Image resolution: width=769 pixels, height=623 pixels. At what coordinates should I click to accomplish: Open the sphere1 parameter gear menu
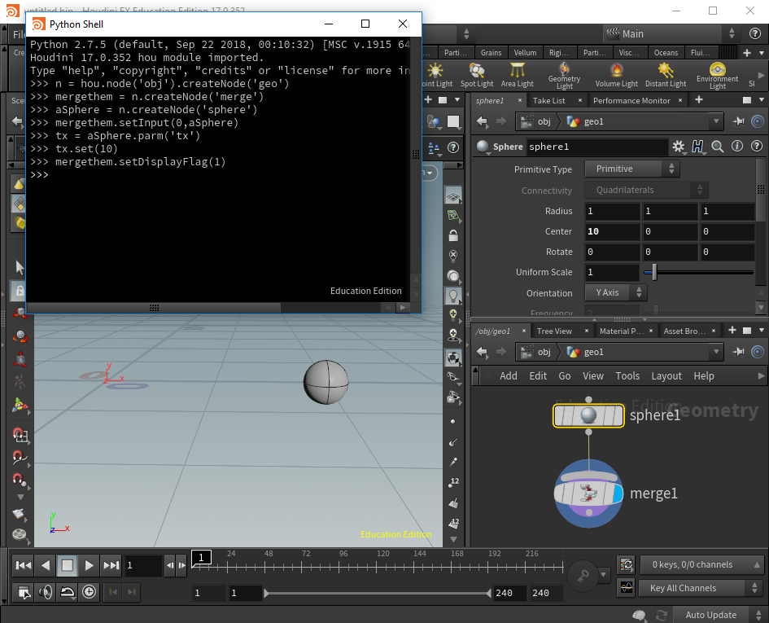679,147
